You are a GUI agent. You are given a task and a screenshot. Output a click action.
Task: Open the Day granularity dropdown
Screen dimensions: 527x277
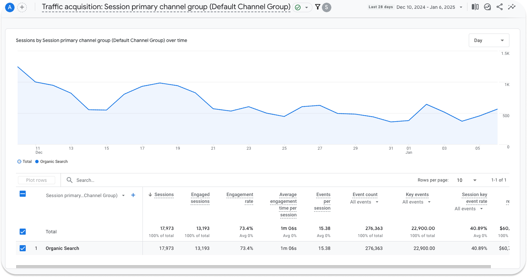[x=489, y=40]
